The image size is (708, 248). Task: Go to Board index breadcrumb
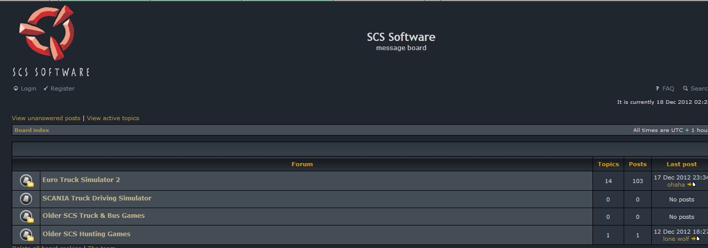[x=32, y=130]
